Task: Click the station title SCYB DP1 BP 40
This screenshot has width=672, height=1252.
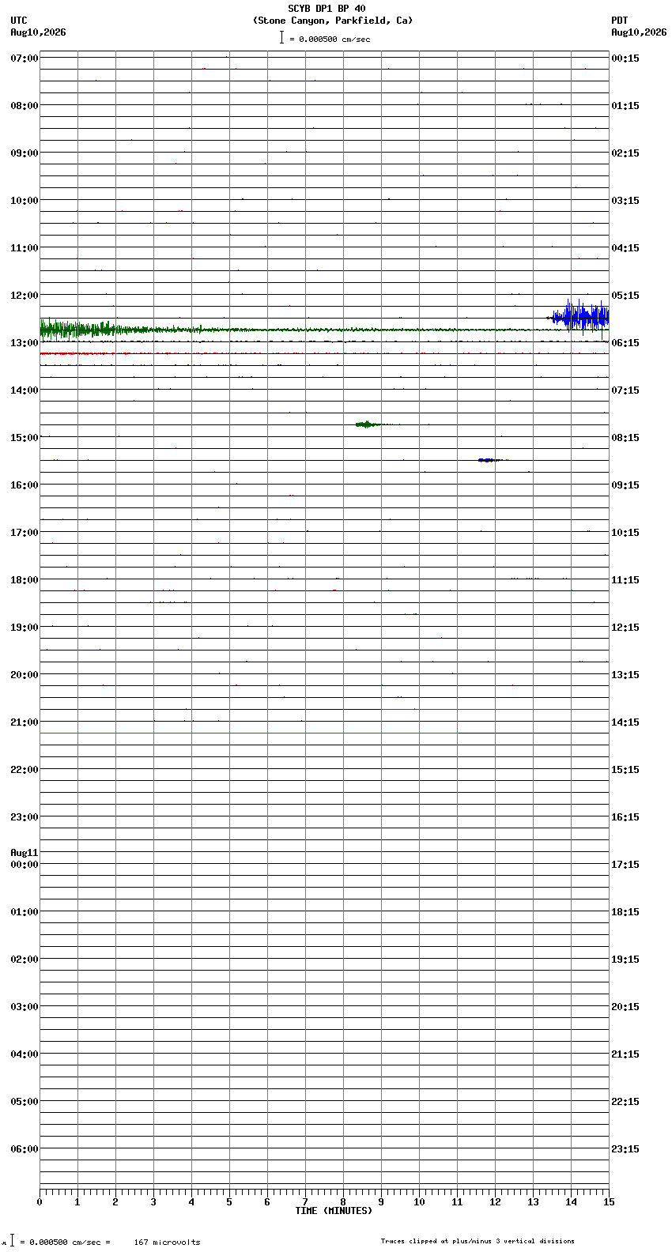Action: pos(327,9)
